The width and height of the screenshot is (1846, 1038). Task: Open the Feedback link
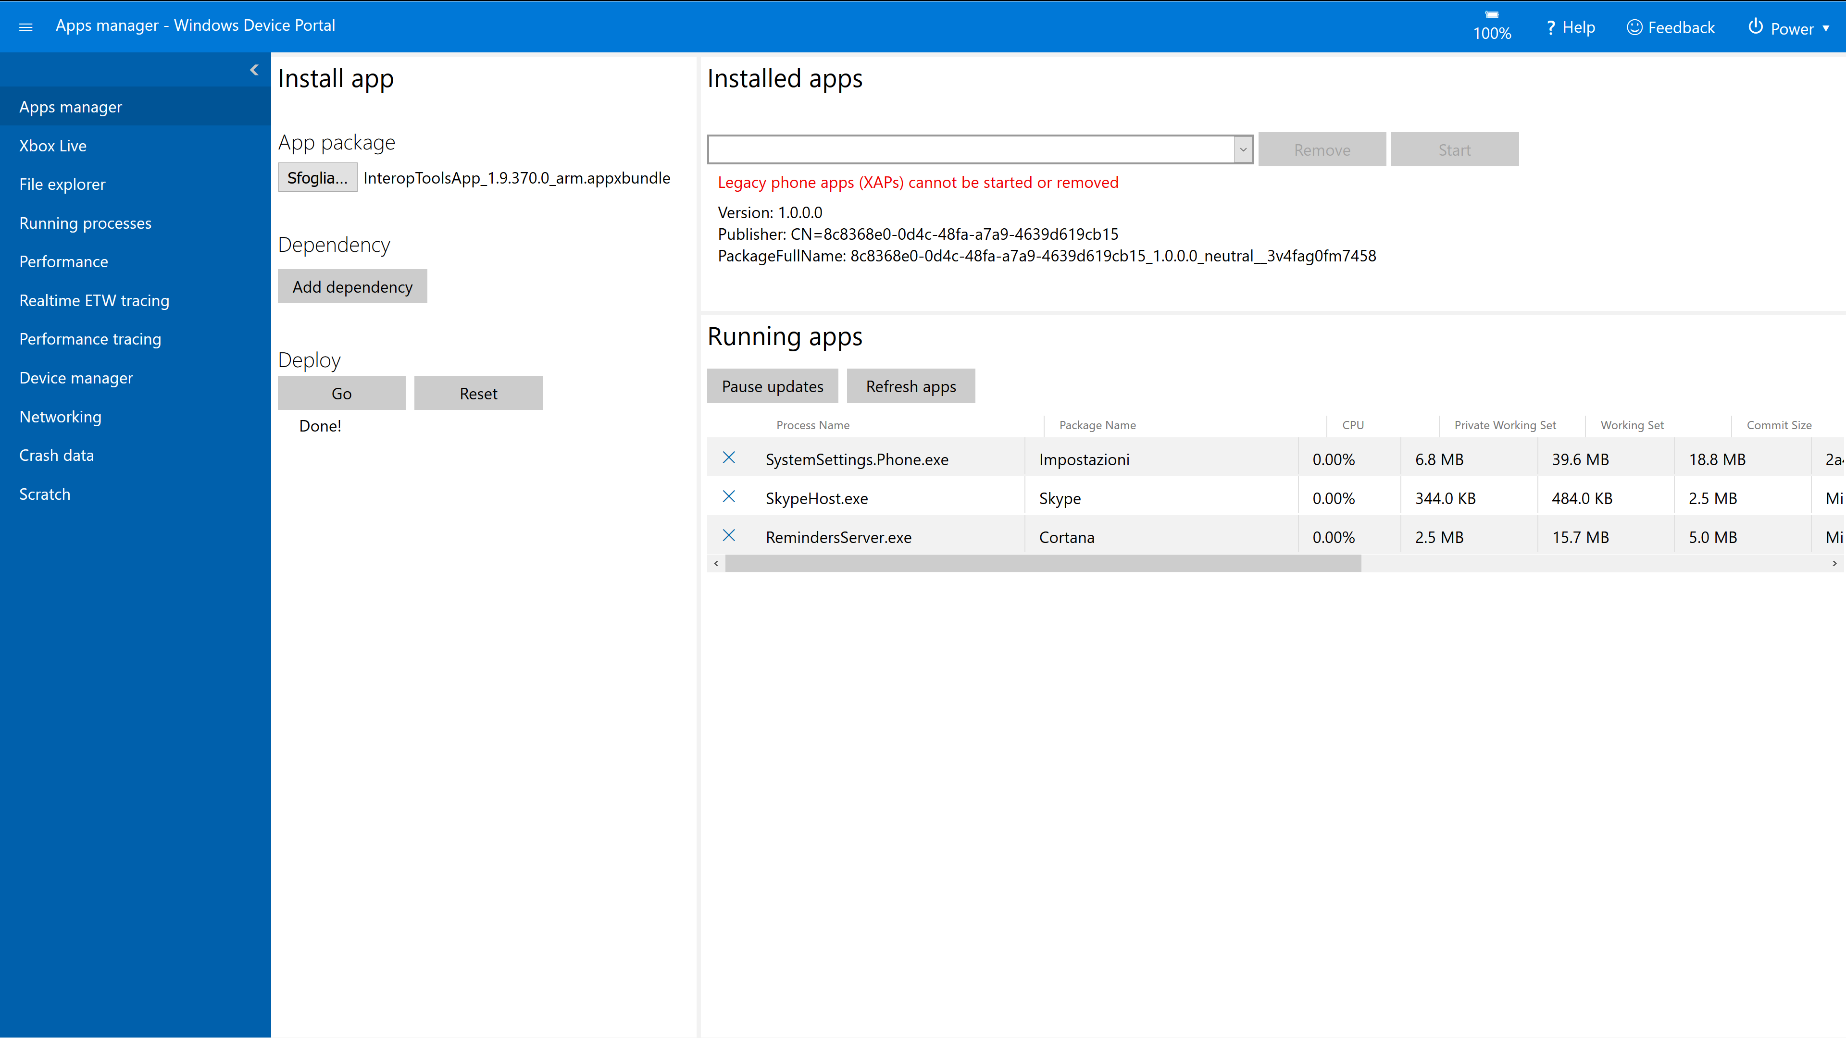pos(1671,27)
